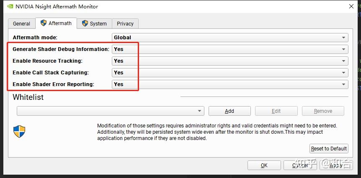Screen dimensions: 361x178
Task: Expand Enable Shader Error Reporting dropdown
Action: pyautogui.click(x=230, y=84)
